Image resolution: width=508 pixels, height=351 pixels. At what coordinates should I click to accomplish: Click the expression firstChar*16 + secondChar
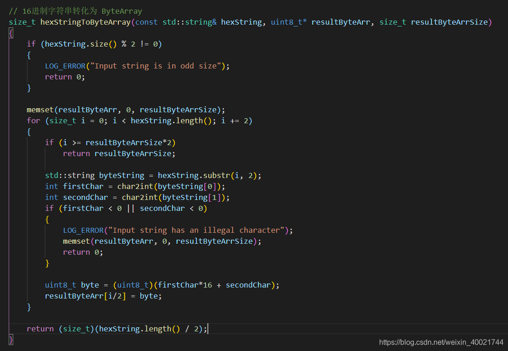coord(214,285)
